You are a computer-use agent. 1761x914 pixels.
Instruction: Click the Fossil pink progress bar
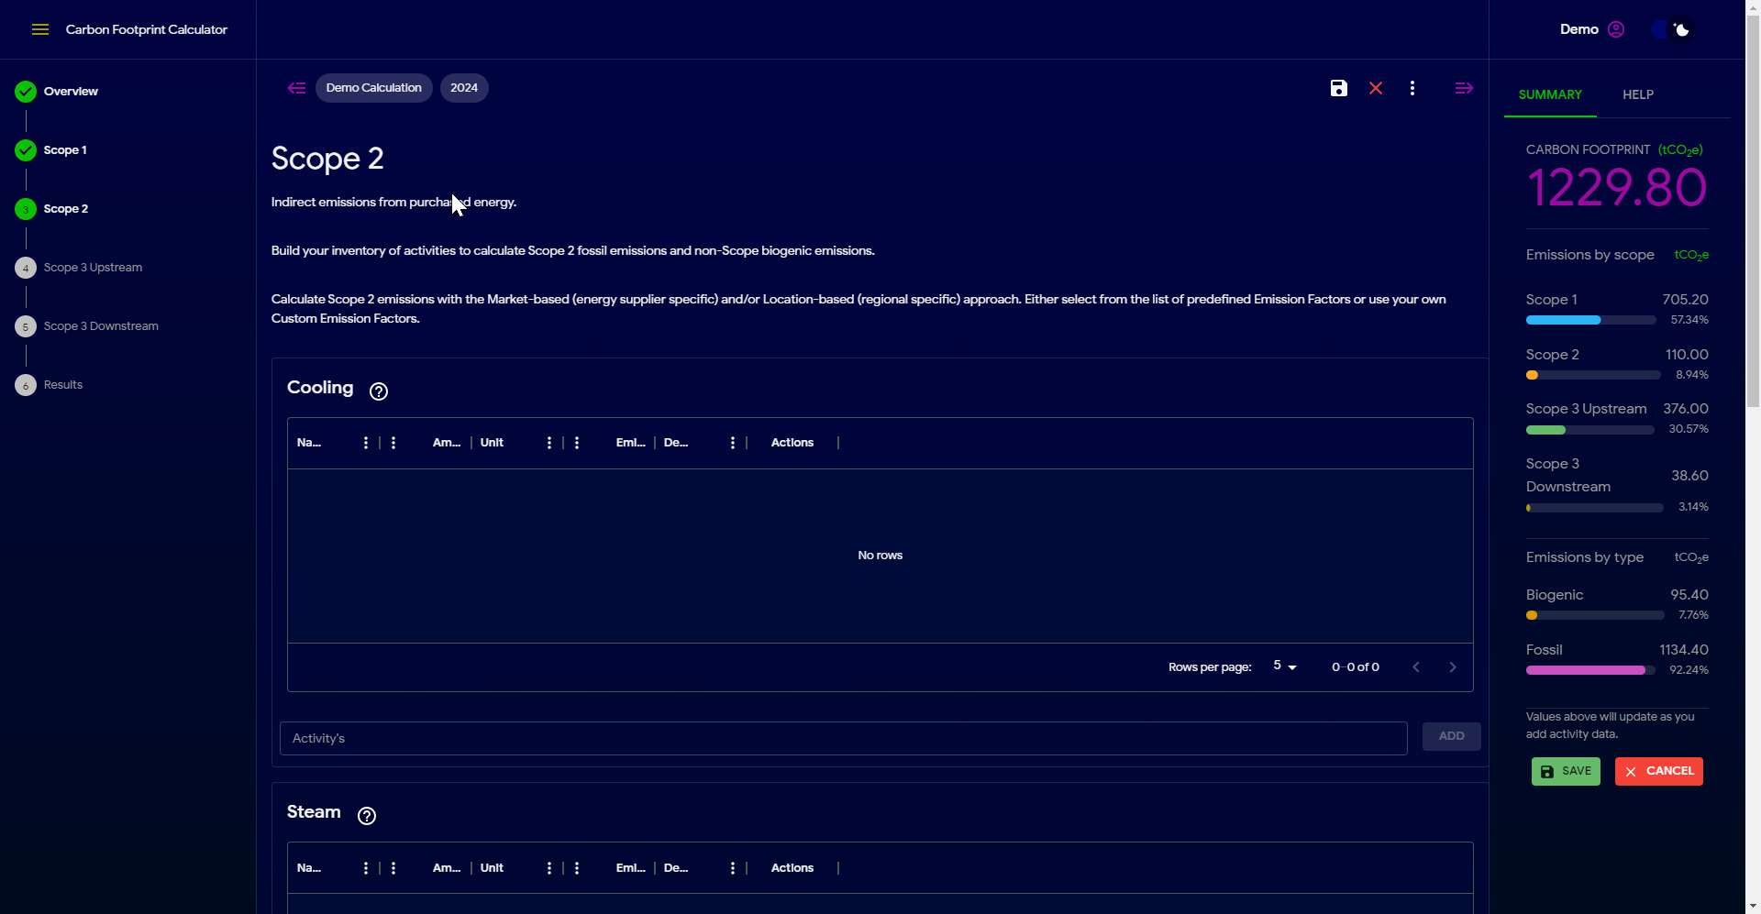pos(1590,670)
